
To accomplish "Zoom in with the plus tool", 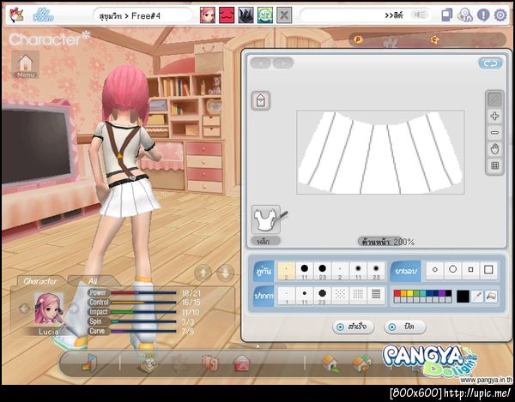I will pyautogui.click(x=494, y=116).
